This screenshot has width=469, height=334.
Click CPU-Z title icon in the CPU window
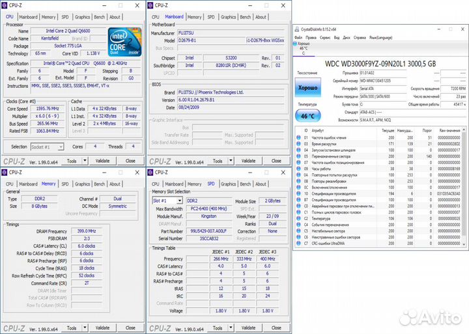point(4,5)
